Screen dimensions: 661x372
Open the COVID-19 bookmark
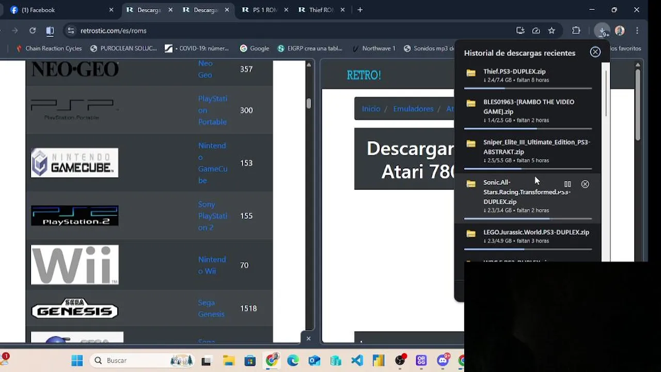(x=197, y=48)
